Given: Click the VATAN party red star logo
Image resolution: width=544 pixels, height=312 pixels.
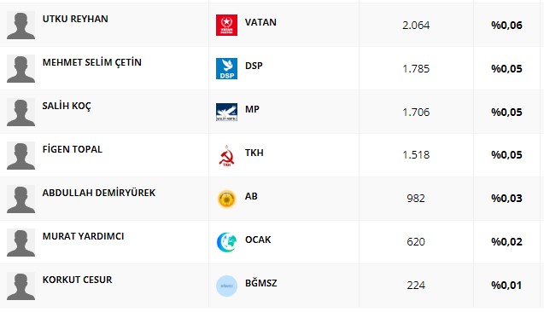Looking at the screenshot, I should [x=226, y=25].
